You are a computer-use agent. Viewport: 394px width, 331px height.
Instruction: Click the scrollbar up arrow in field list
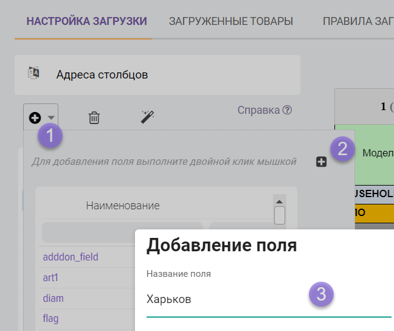tap(280, 201)
